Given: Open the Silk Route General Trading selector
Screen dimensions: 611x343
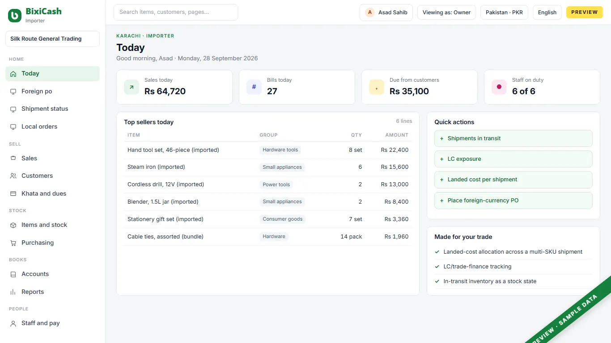Looking at the screenshot, I should (52, 39).
